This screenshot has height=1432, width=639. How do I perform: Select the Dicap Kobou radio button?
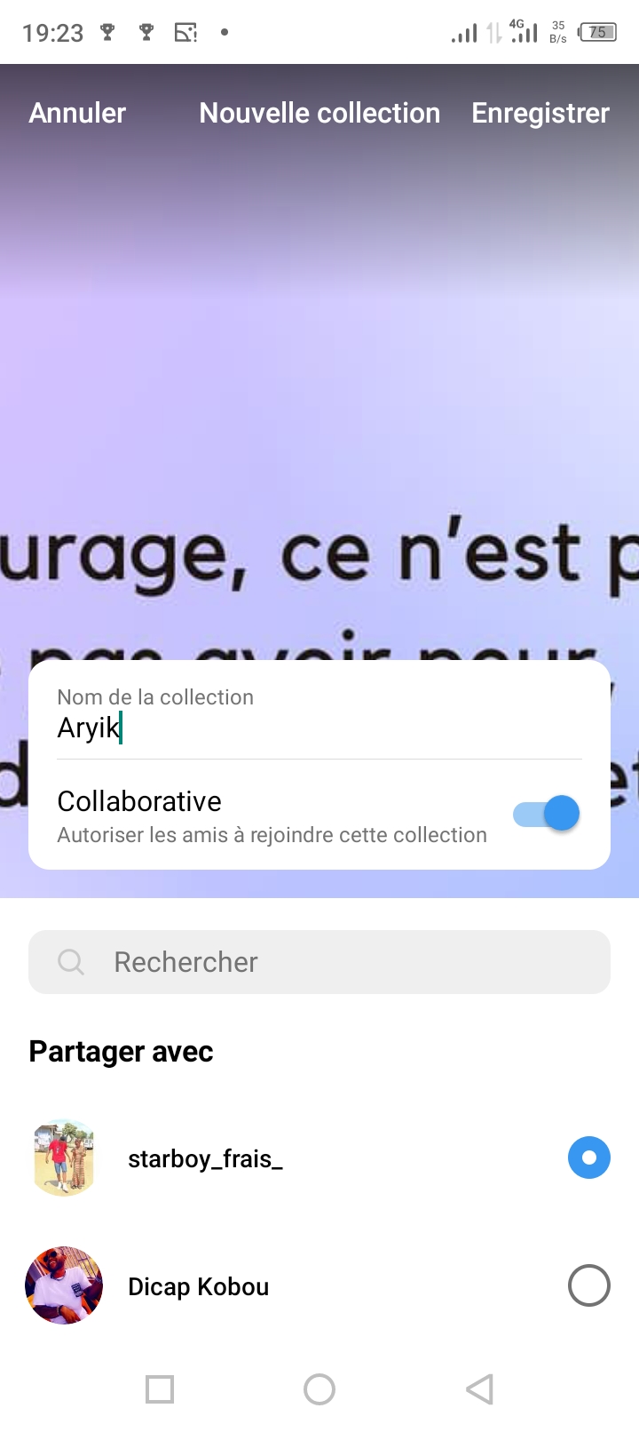coord(588,1285)
